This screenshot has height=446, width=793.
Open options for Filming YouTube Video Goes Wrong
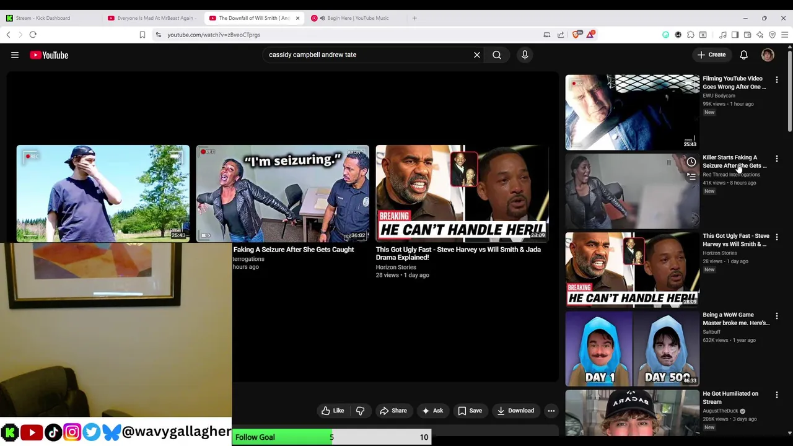777,80
